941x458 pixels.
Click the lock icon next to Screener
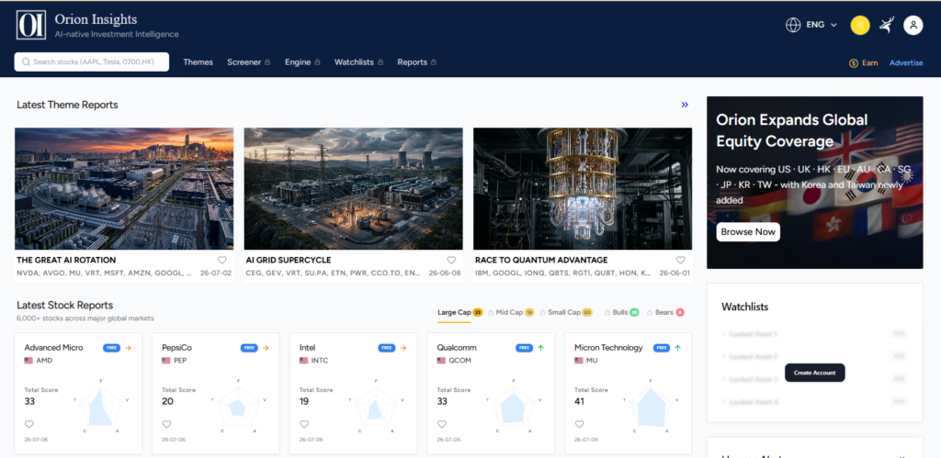(267, 62)
